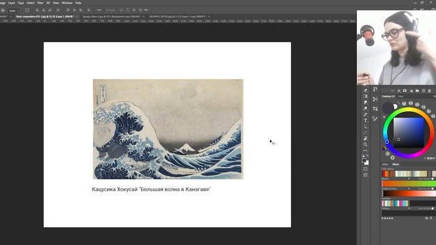Screen dimensions: 436x245
Task: Open the Sliders tab in Coolorus
Action: [386, 165]
